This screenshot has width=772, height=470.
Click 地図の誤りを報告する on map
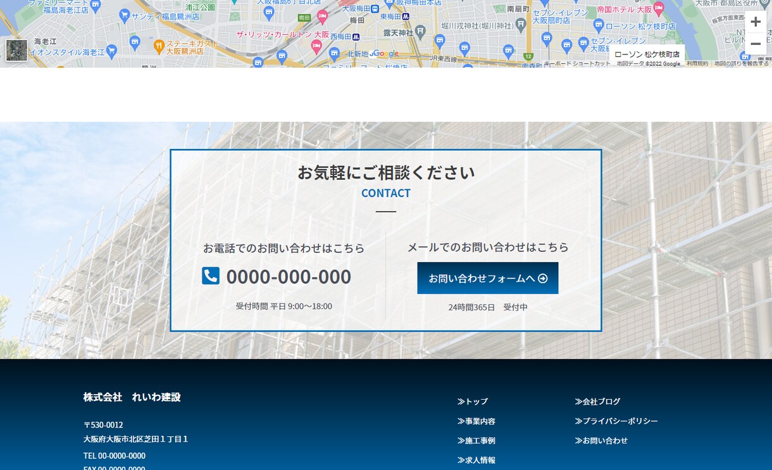[x=742, y=64]
